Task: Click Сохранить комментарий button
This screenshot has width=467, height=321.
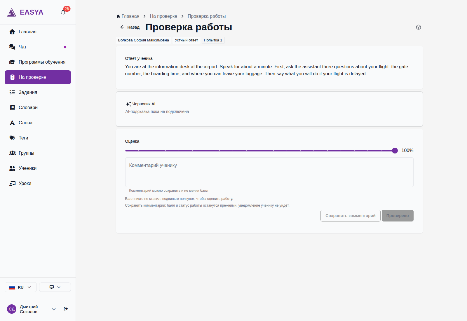Action: point(350,216)
